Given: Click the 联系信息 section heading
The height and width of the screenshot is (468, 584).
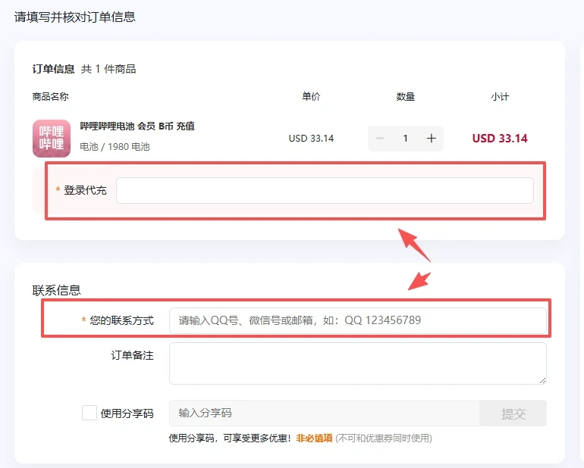Looking at the screenshot, I should [x=57, y=289].
